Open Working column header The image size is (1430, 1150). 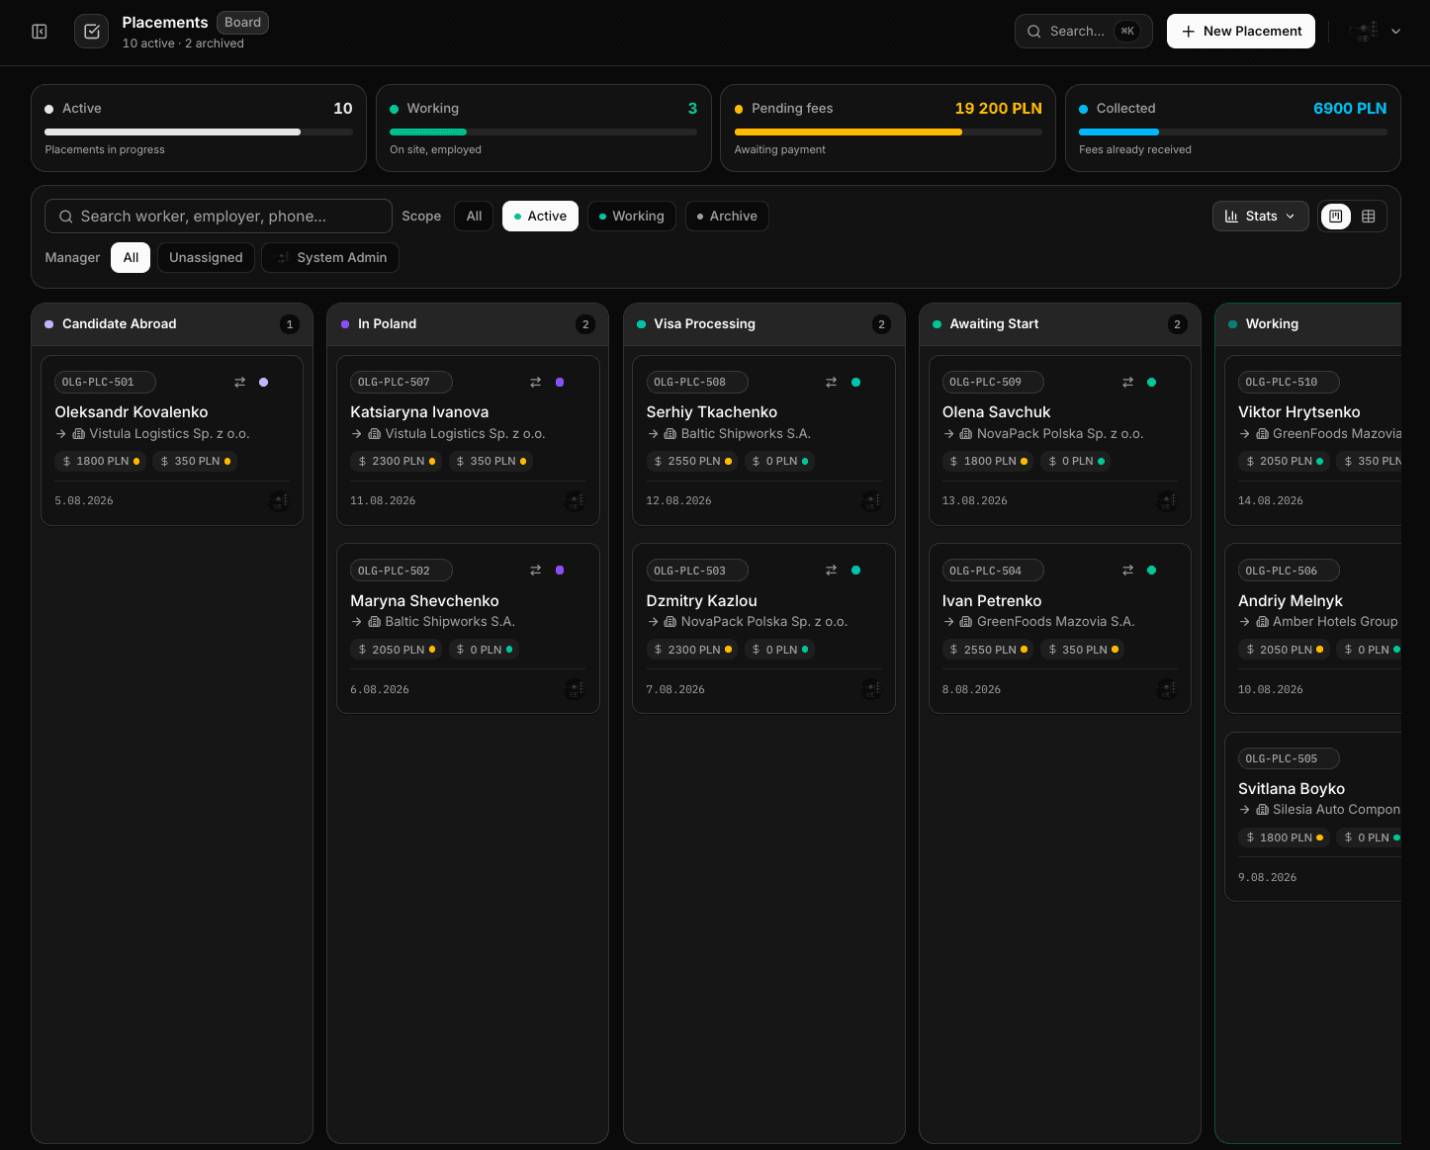tap(1308, 324)
